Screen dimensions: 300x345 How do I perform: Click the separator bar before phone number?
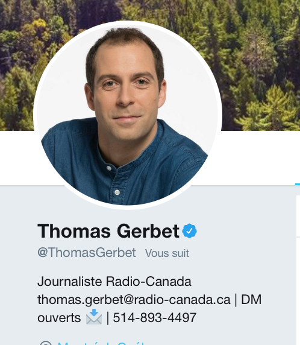[x=108, y=318]
